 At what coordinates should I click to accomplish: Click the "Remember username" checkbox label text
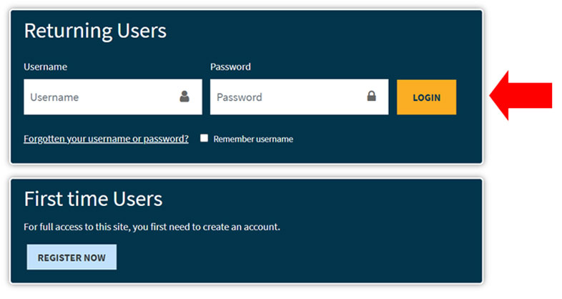pyautogui.click(x=253, y=139)
